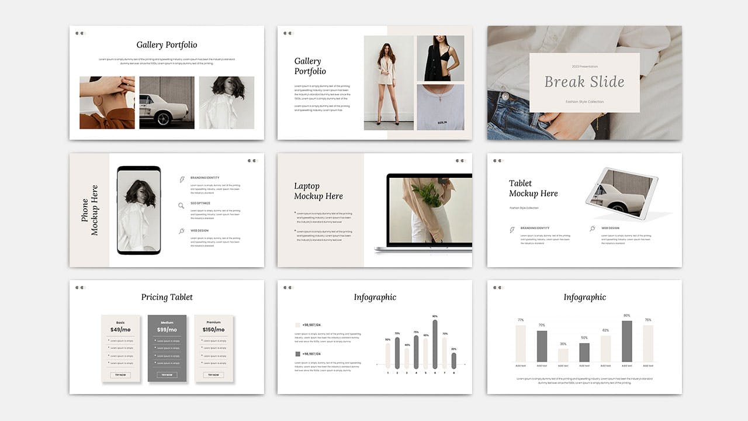Click the tablet mockup image
This screenshot has width=748, height=421.
[x=622, y=194]
